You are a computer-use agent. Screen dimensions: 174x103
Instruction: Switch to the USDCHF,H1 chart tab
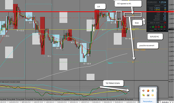coord(85,102)
